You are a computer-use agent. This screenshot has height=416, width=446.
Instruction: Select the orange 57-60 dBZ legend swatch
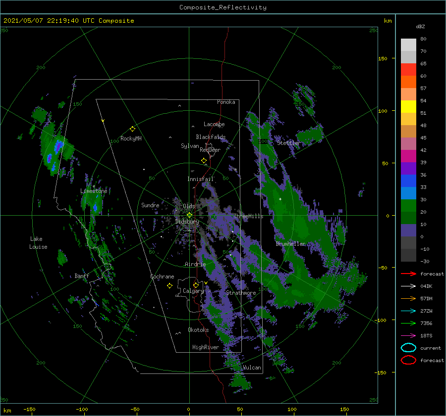point(408,82)
